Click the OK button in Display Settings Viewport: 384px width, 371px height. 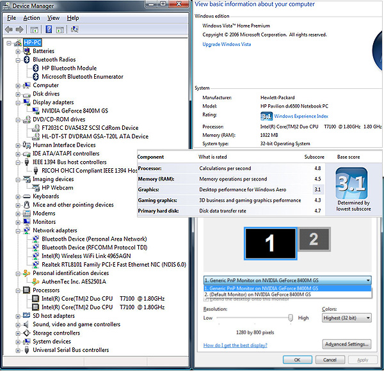click(x=298, y=359)
